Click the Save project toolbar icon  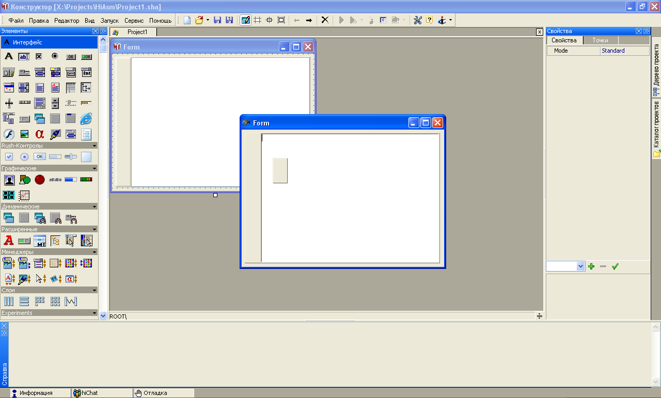click(x=217, y=20)
